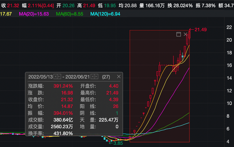The height and width of the screenshot is (147, 234).
Task: Click the 涨跌幅 391.24% value
Action: click(63, 86)
